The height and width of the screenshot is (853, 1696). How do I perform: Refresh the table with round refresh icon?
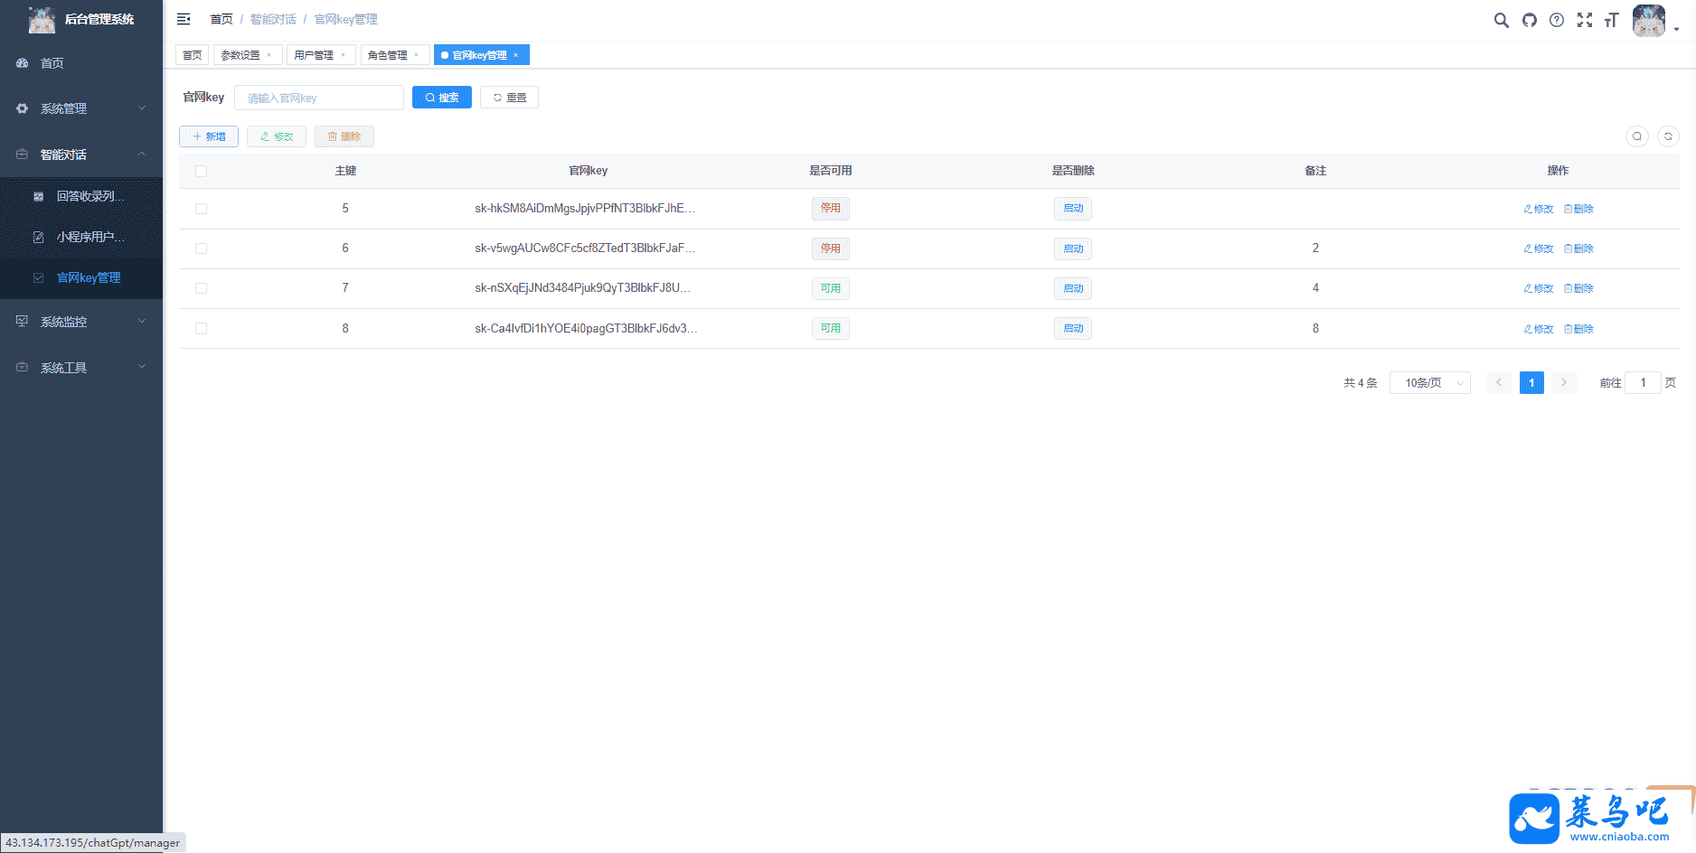[1668, 136]
